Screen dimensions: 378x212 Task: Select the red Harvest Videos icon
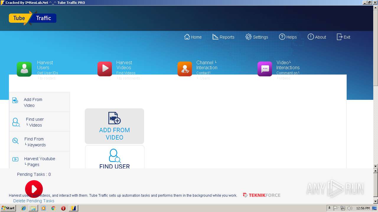click(x=105, y=69)
